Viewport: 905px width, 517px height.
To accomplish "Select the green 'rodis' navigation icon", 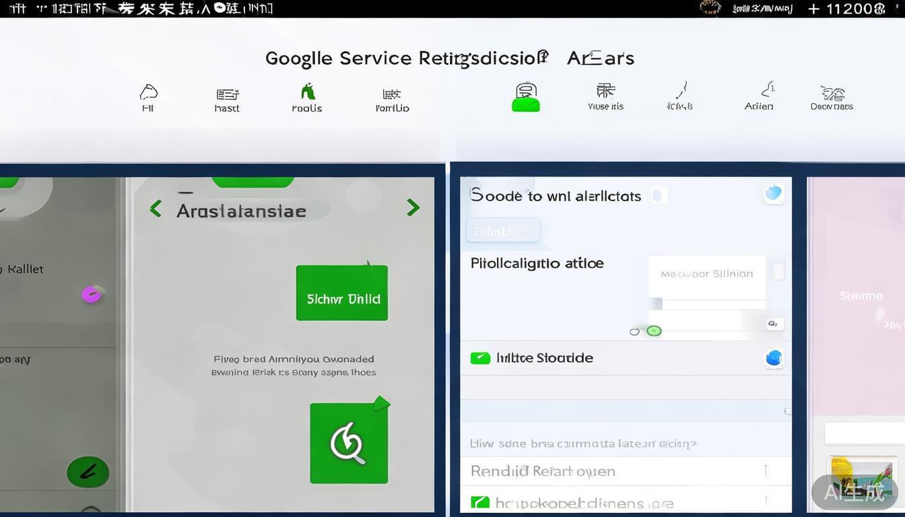I will [307, 98].
